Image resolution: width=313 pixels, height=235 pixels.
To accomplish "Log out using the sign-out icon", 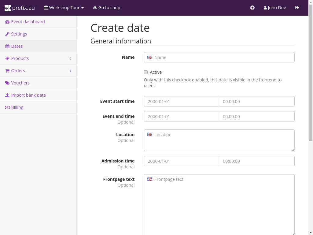I will pos(297,8).
